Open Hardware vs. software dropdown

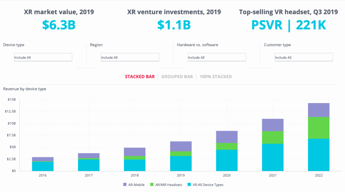217,57
